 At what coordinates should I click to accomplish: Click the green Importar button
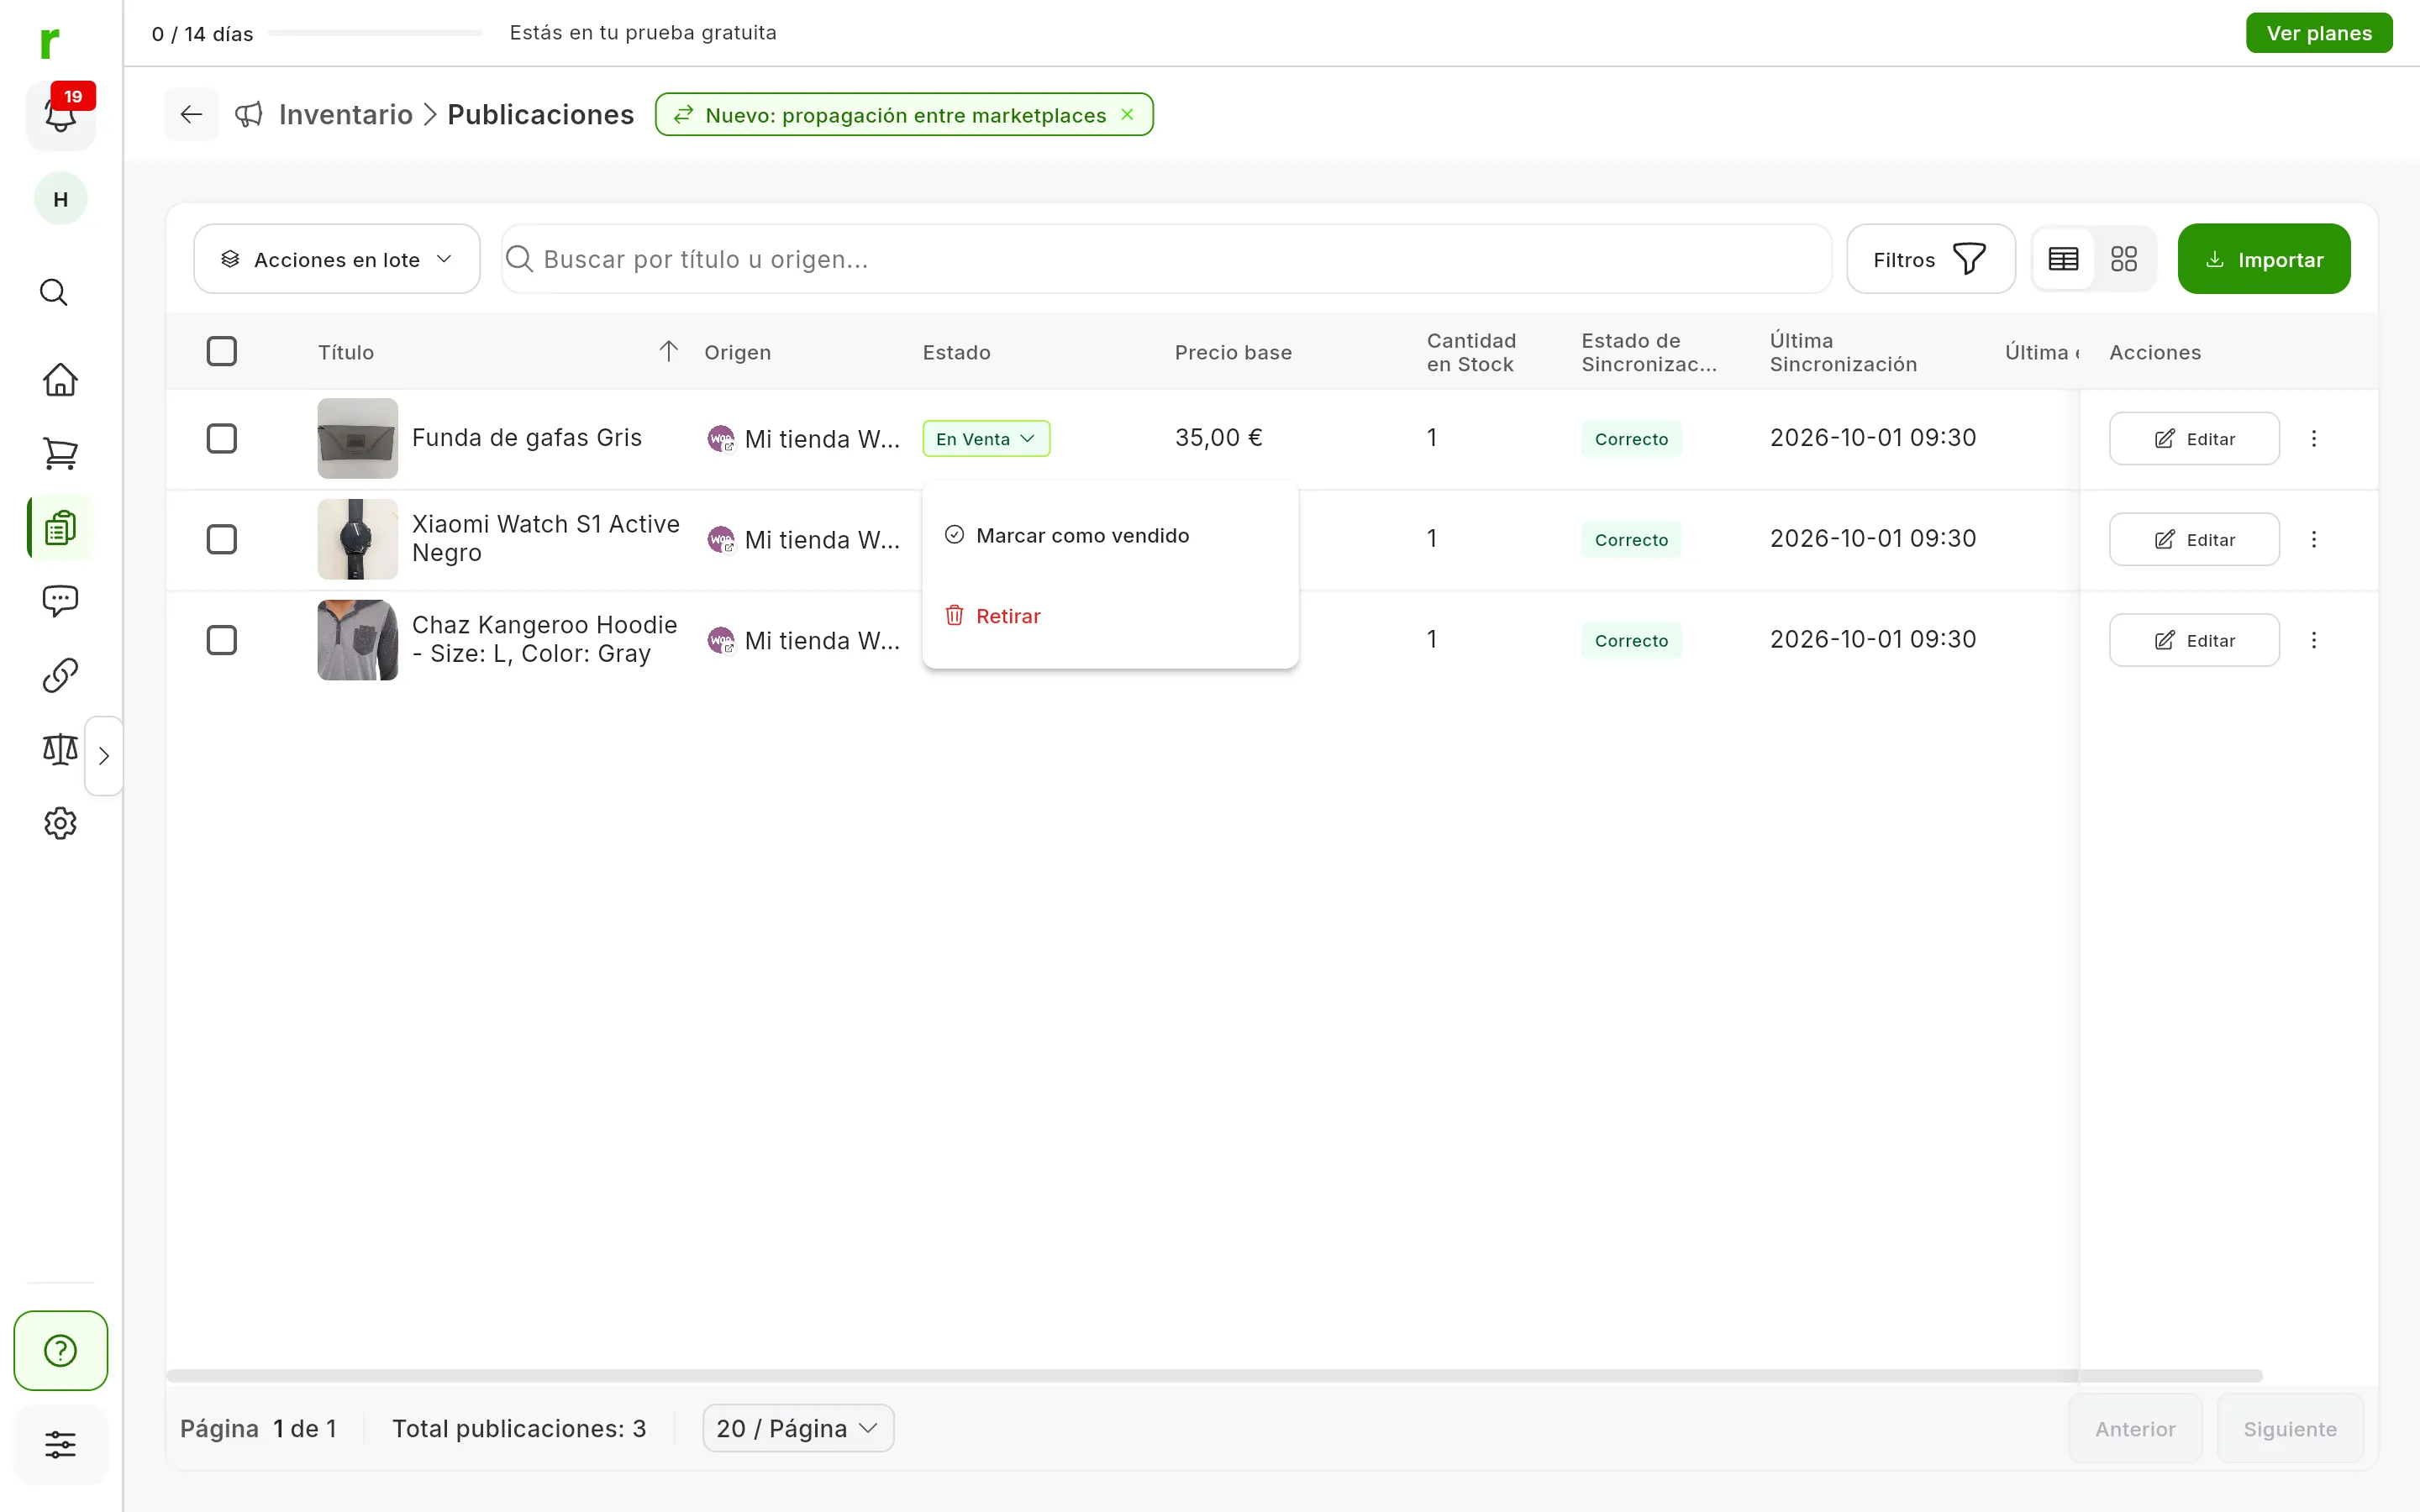[2264, 259]
